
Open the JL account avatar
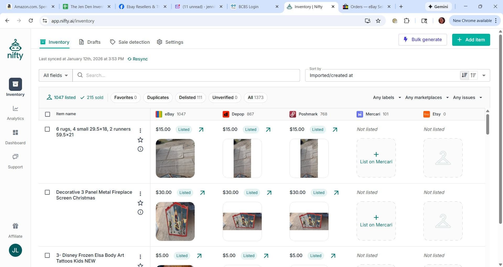pyautogui.click(x=15, y=250)
